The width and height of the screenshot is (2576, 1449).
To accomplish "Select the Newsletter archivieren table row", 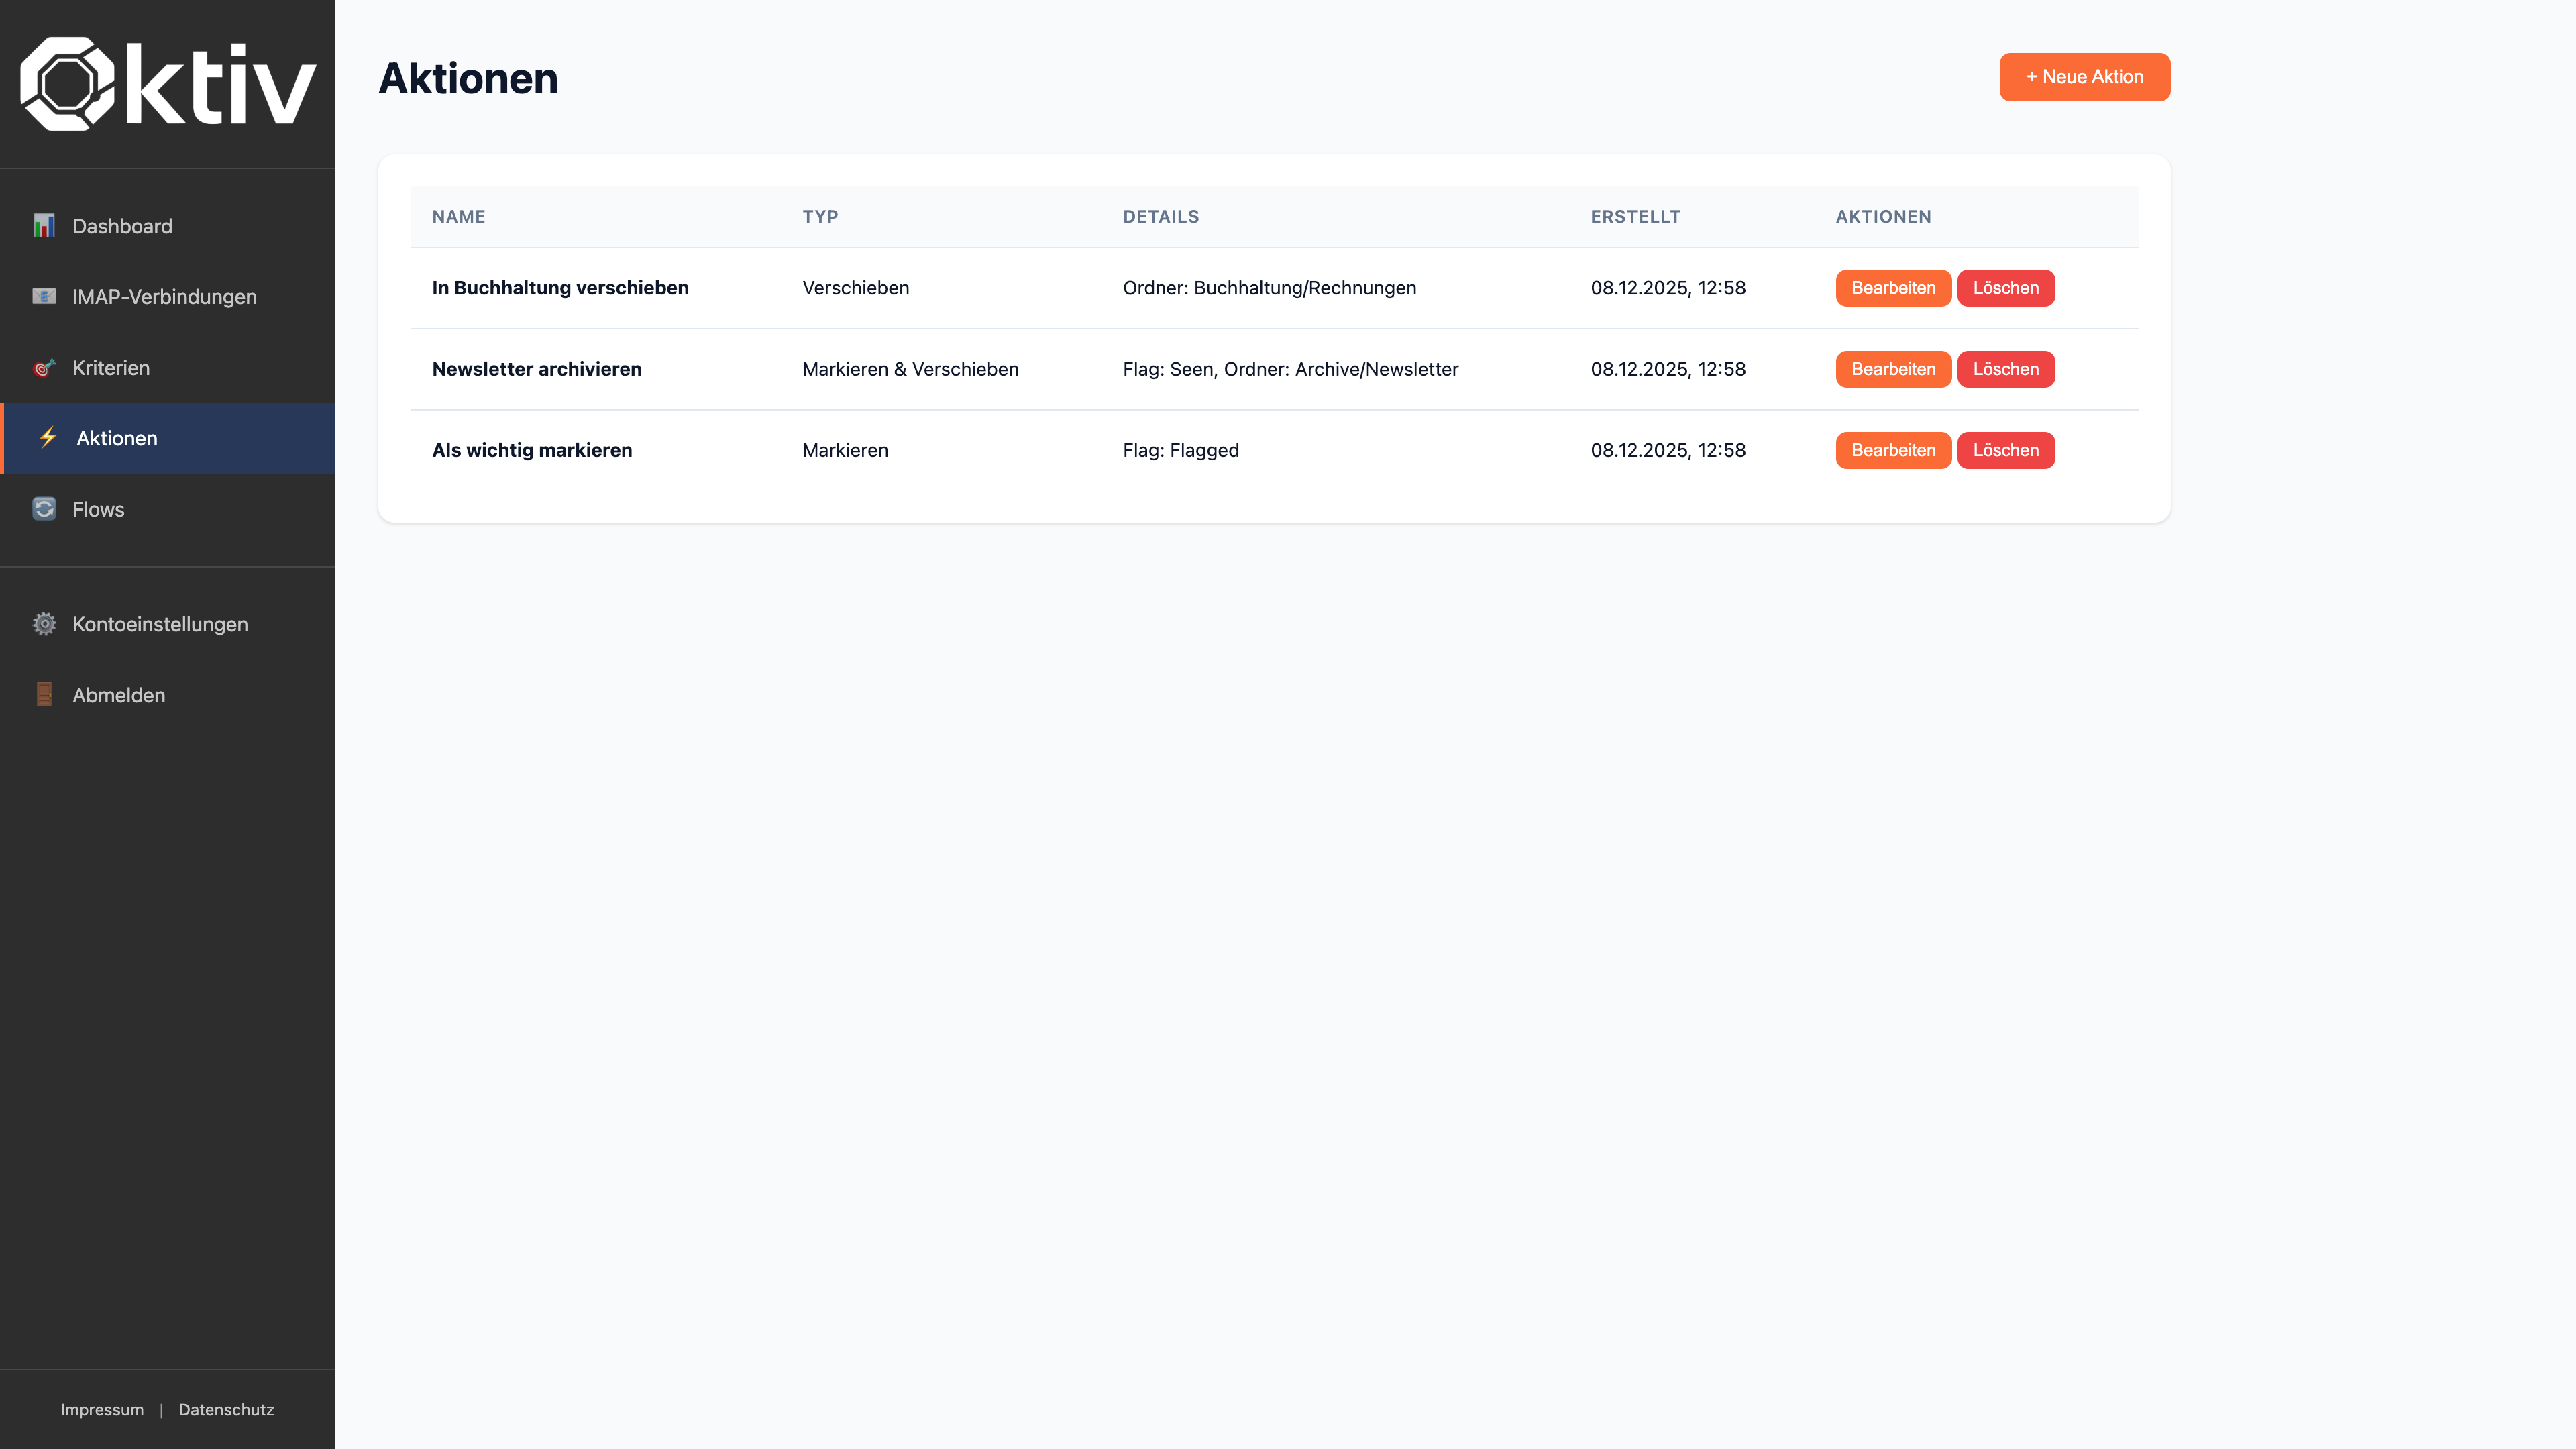I will tap(1000, 369).
